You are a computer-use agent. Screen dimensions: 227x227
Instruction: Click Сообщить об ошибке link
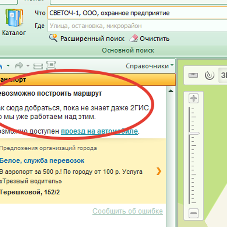(127, 211)
